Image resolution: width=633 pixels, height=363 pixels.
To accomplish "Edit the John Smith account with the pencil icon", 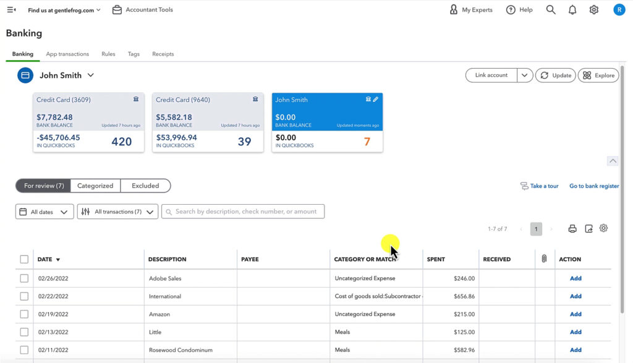I will click(376, 100).
